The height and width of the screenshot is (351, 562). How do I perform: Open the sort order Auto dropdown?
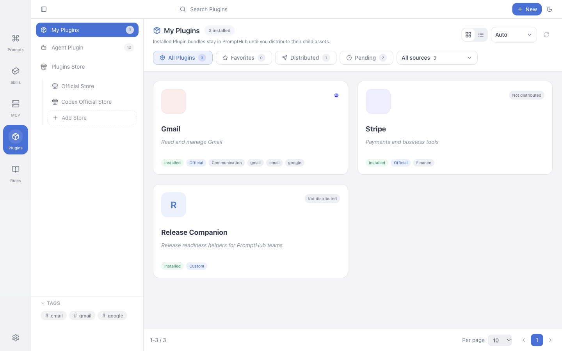(x=514, y=35)
